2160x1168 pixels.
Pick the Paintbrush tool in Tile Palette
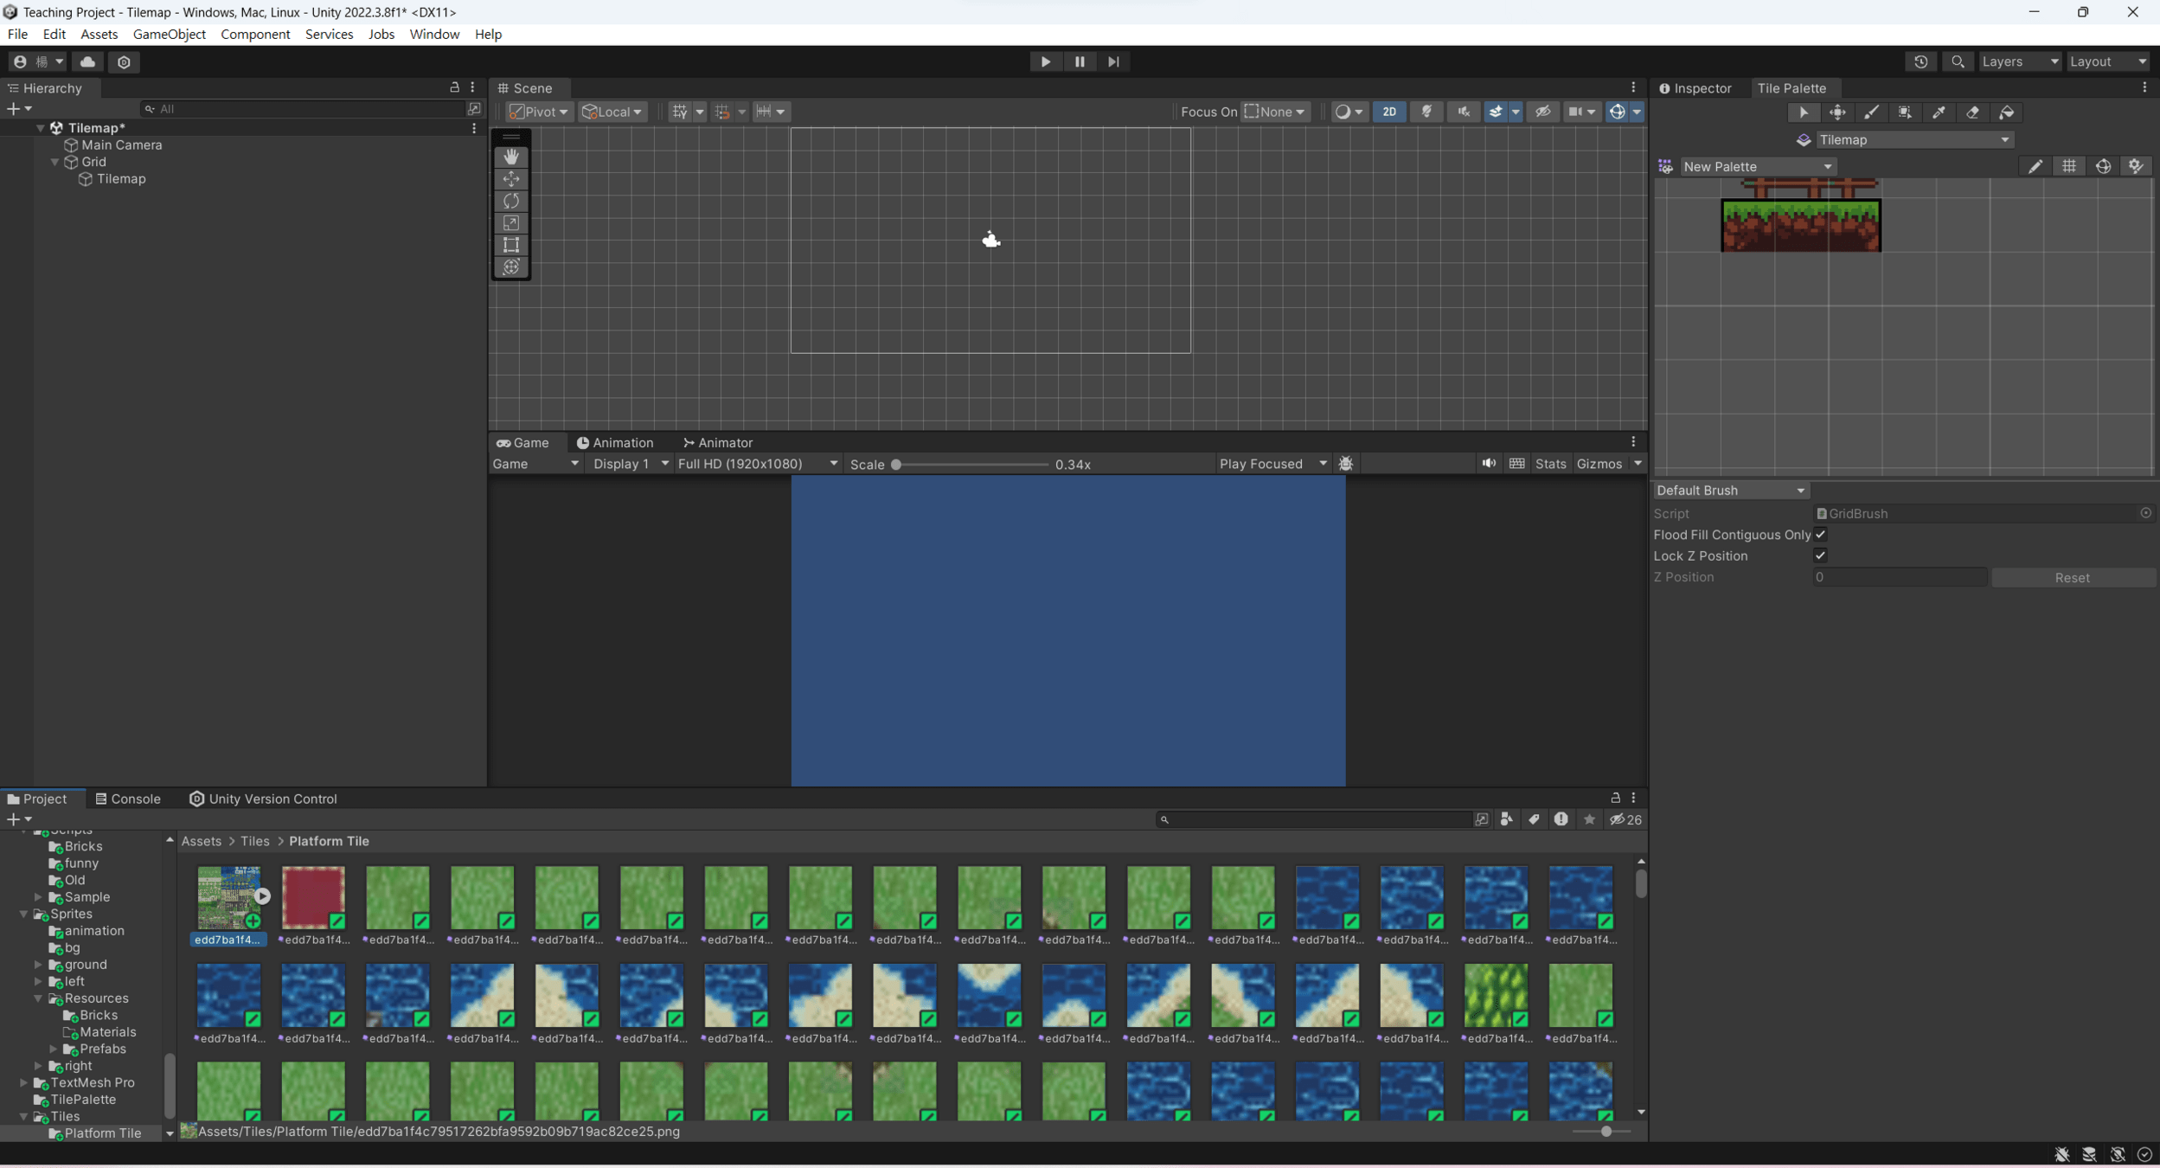(1871, 112)
